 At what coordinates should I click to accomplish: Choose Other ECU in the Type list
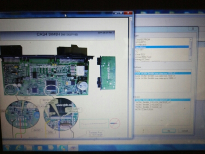click(140, 55)
